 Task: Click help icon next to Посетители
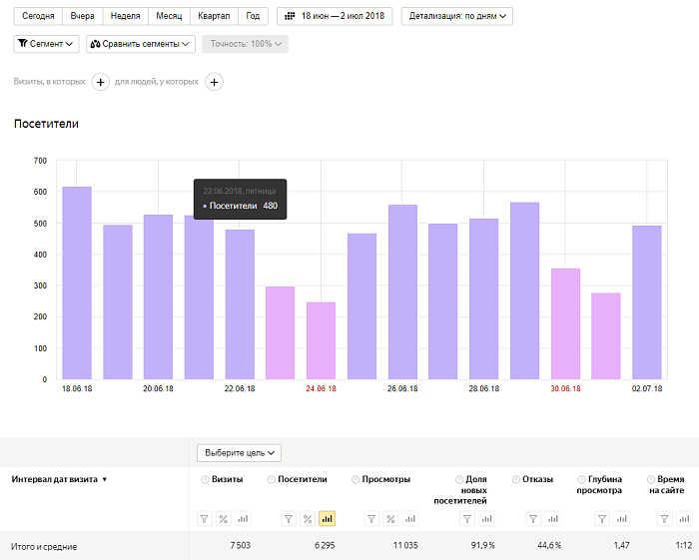[271, 480]
